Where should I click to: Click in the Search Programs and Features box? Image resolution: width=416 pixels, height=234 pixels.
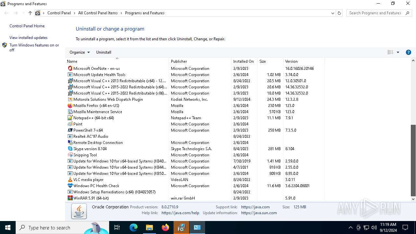tap(375, 13)
